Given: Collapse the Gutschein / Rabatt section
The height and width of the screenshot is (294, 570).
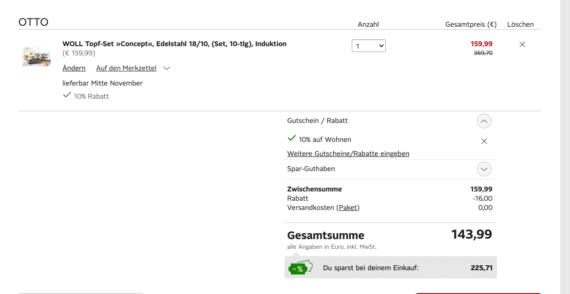Looking at the screenshot, I should [x=484, y=121].
